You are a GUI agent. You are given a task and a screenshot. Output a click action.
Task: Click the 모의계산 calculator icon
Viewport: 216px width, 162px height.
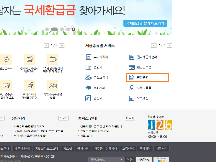coord(132,98)
